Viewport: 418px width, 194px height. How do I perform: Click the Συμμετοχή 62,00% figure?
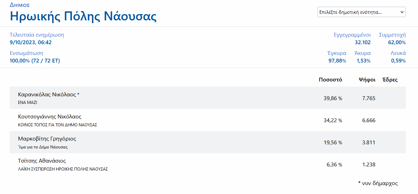[x=397, y=42]
